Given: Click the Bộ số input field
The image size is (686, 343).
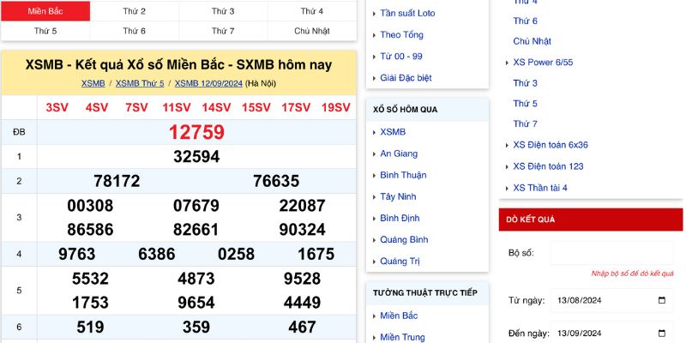Looking at the screenshot, I should tap(611, 253).
